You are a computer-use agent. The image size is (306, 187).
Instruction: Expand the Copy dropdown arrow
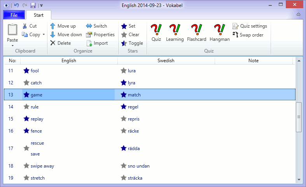(x=44, y=35)
